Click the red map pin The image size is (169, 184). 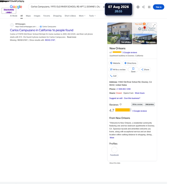144,28
